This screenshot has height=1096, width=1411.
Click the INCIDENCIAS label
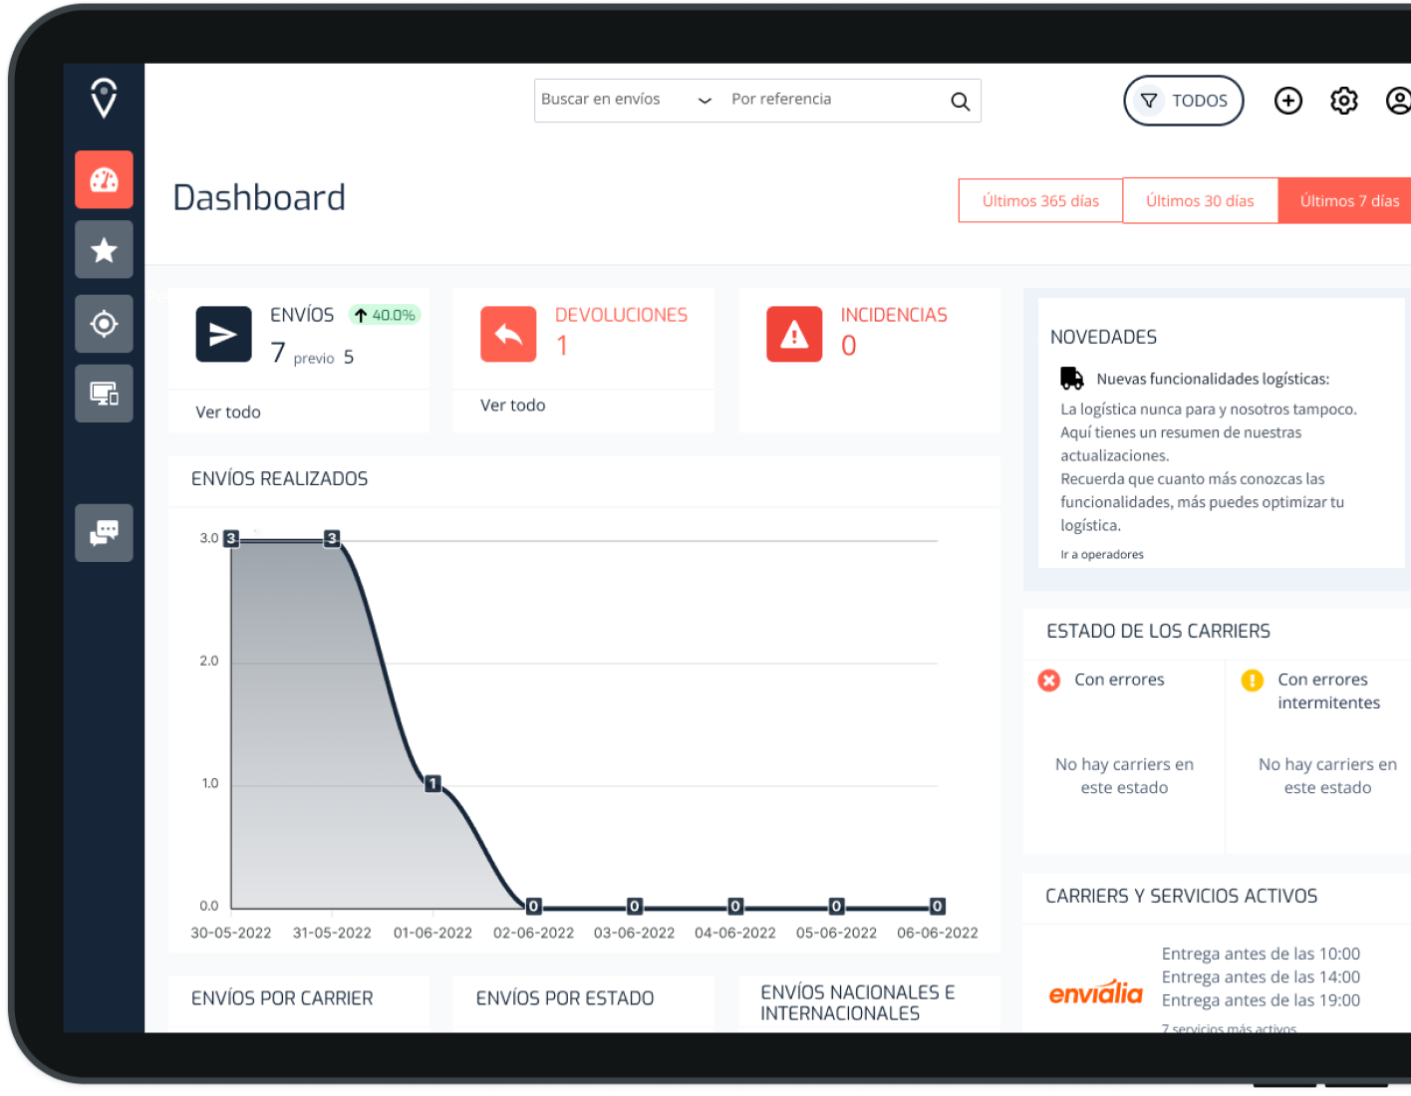(894, 315)
